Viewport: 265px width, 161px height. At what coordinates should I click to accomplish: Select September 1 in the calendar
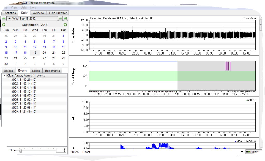click(x=63, y=36)
